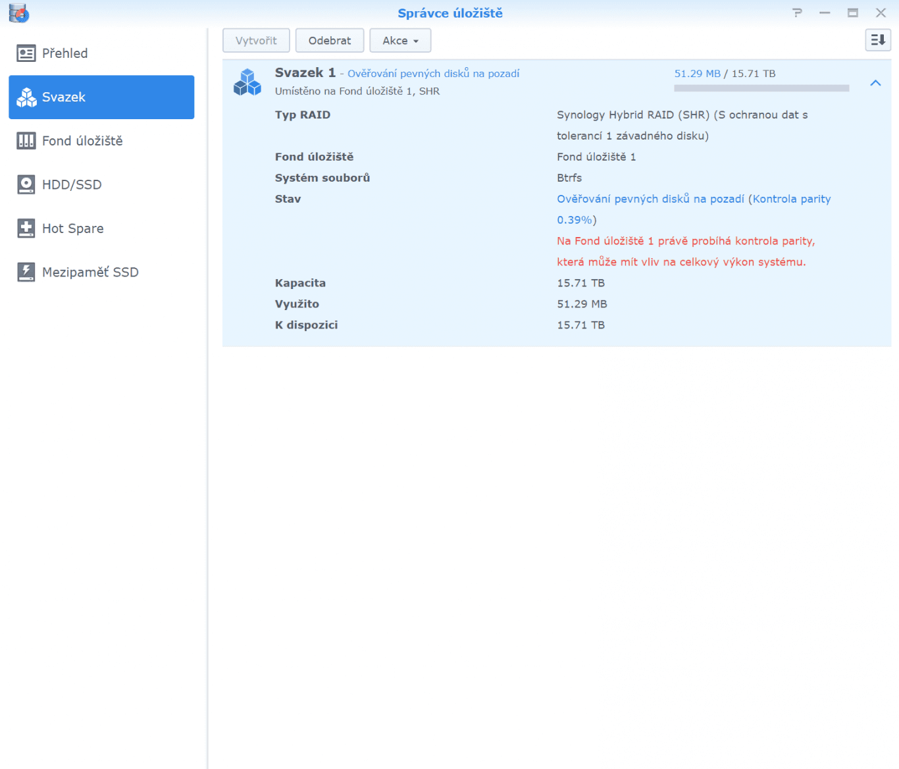Screen dimensions: 899x769
Task: Click the Svazek cubes sidebar icon
Action: click(x=26, y=97)
